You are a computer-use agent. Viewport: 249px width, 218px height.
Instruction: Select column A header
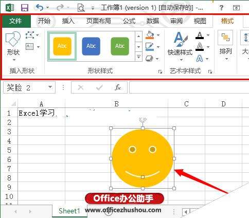41,104
